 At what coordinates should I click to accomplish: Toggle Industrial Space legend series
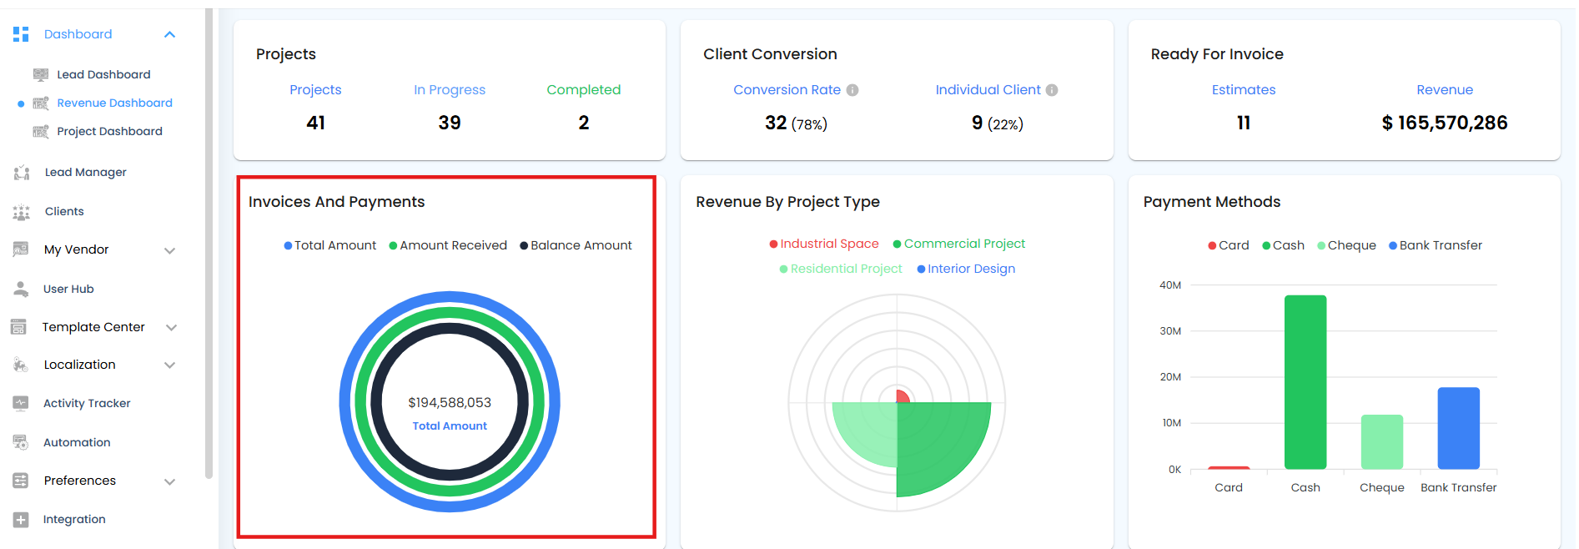pos(824,244)
